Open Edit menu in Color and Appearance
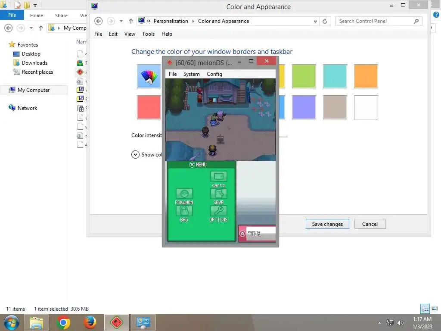This screenshot has height=331, width=441. [x=113, y=34]
